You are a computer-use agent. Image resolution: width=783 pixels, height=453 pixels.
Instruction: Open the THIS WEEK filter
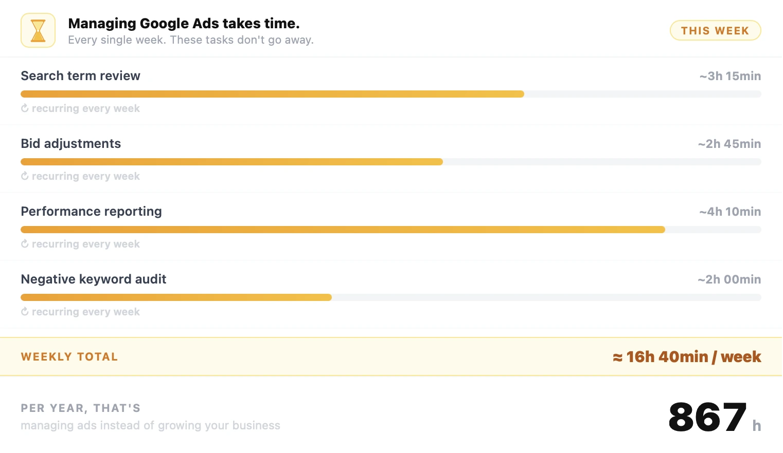point(715,30)
